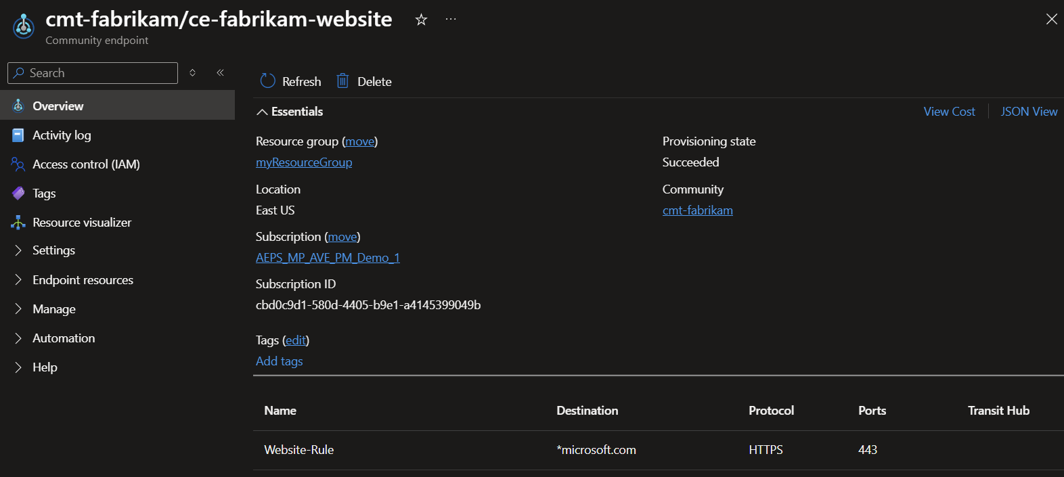Image resolution: width=1064 pixels, height=477 pixels.
Task: Click the Succeeded provisioning state value
Action: [x=690, y=162]
